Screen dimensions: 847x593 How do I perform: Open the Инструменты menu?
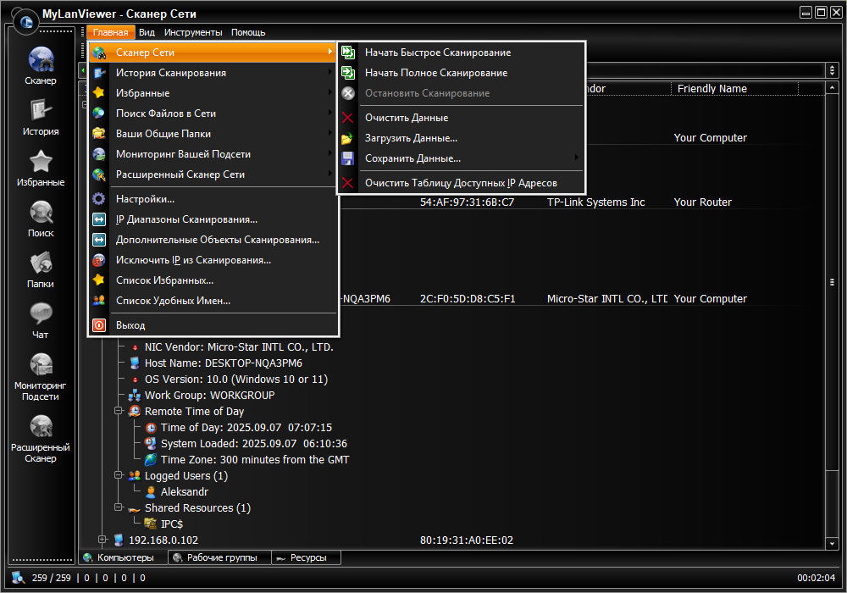193,32
